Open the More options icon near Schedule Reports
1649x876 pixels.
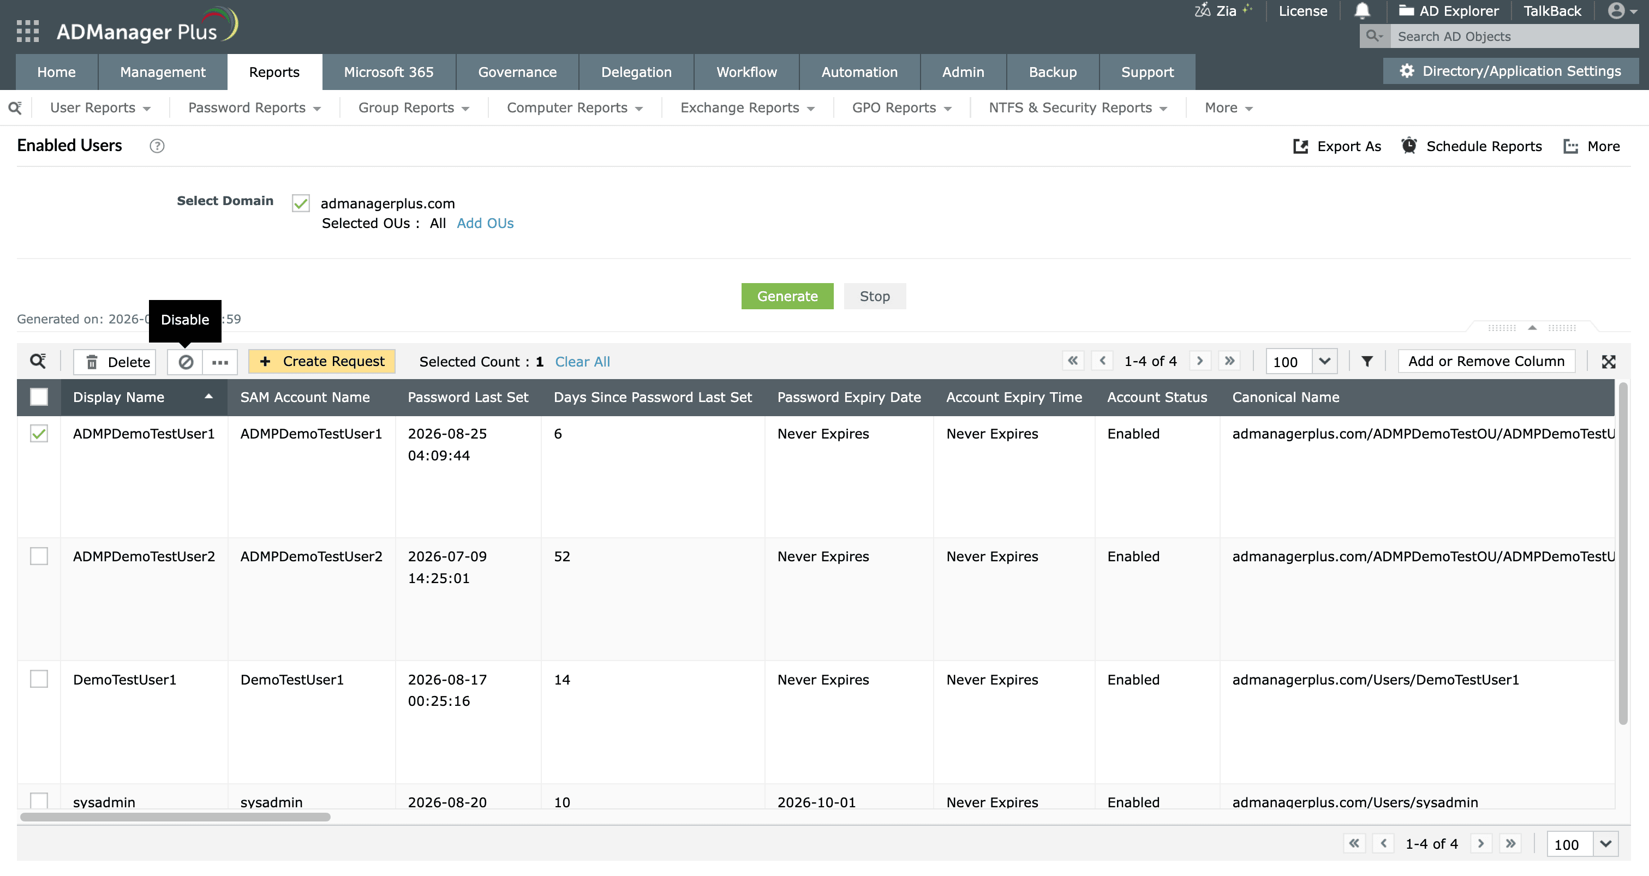(x=1570, y=147)
